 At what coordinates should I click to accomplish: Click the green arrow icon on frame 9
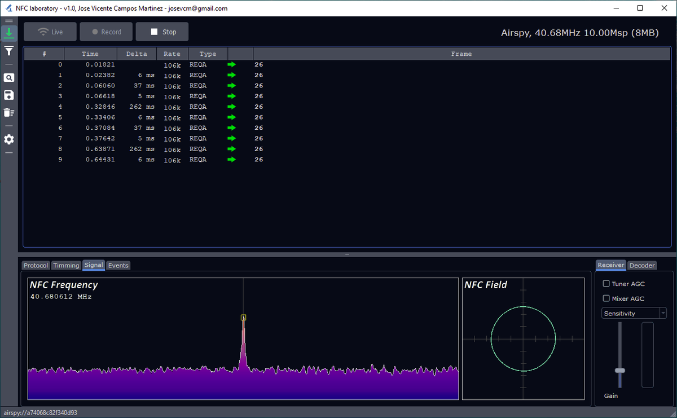(231, 160)
